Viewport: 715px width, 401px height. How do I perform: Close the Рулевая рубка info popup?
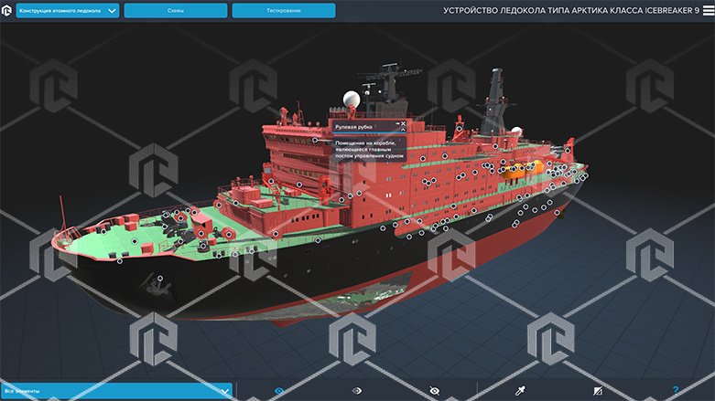point(403,123)
